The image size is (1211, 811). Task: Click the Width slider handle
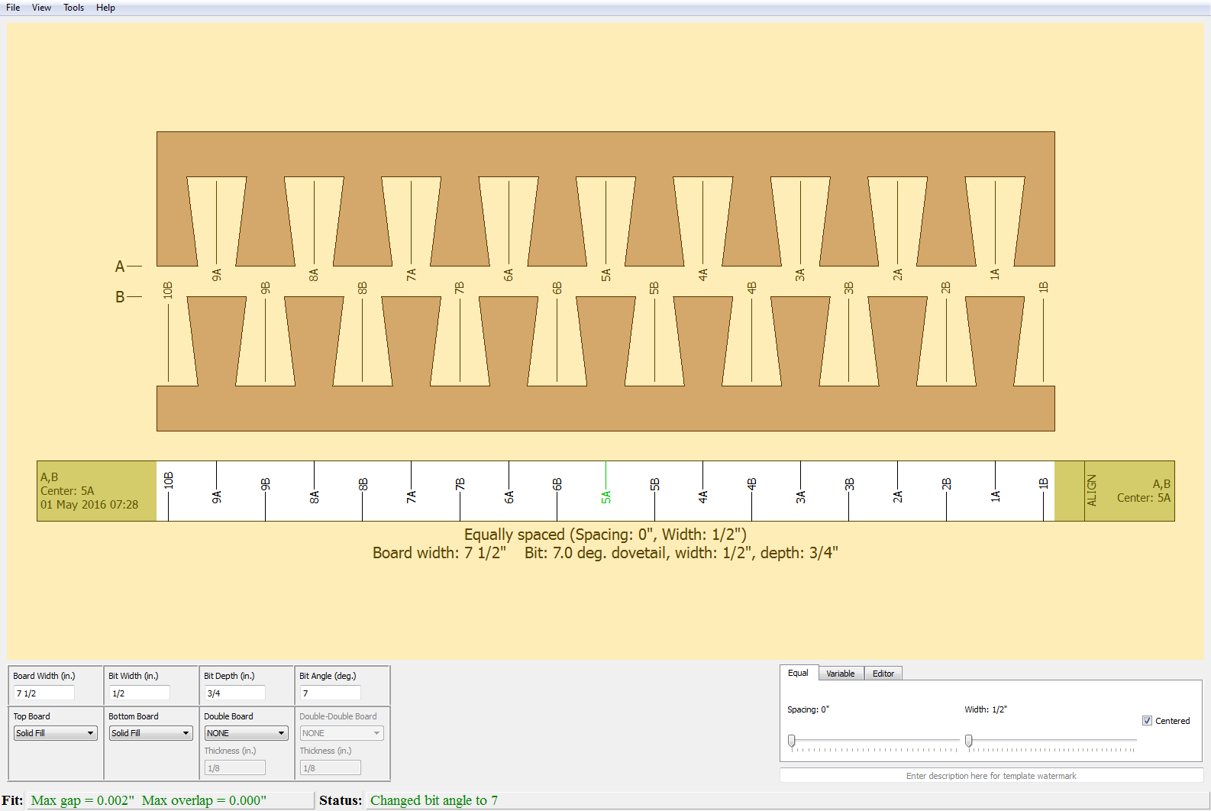pyautogui.click(x=969, y=741)
